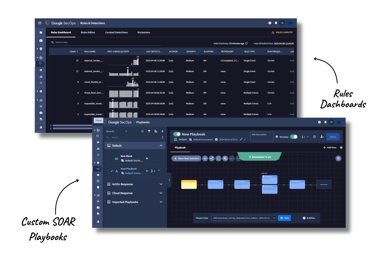Disable the Simulator toggle
The width and height of the screenshot is (388, 267).
pos(294,137)
